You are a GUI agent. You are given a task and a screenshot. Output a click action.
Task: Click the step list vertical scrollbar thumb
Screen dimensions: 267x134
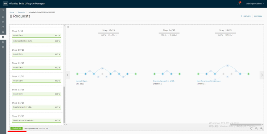point(64,105)
